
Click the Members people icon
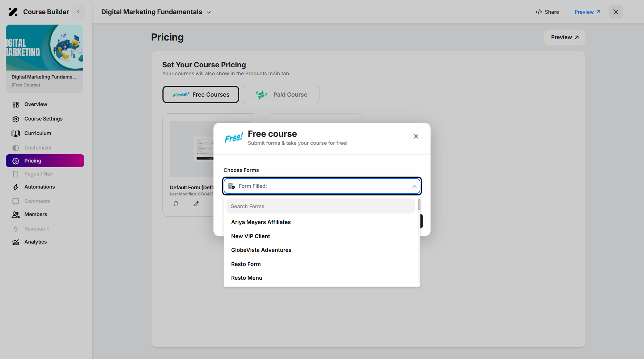[x=16, y=215]
